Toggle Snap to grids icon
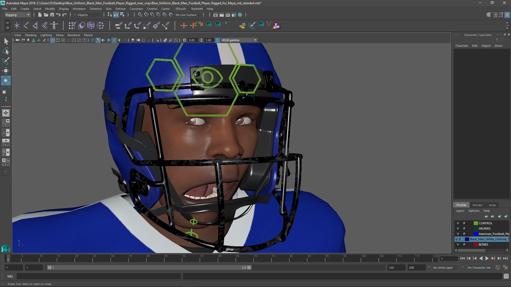 (140, 15)
